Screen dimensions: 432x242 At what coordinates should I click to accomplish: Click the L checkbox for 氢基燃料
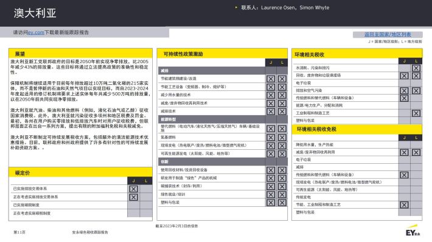282,137
